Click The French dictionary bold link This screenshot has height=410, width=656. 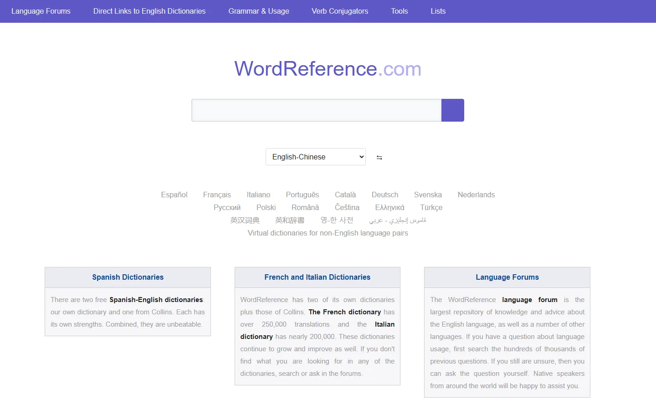pos(345,312)
